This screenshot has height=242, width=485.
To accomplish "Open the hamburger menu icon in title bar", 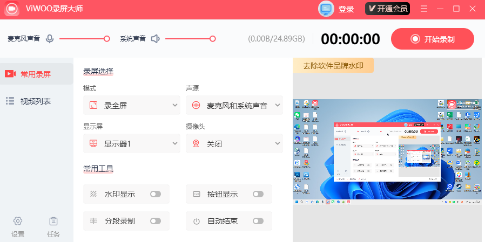I will coord(424,9).
